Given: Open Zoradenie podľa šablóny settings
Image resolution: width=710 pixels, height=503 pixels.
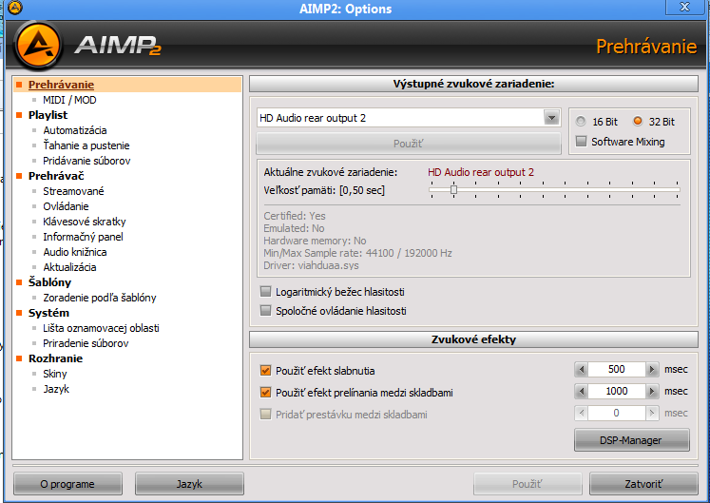Looking at the screenshot, I should [x=100, y=298].
